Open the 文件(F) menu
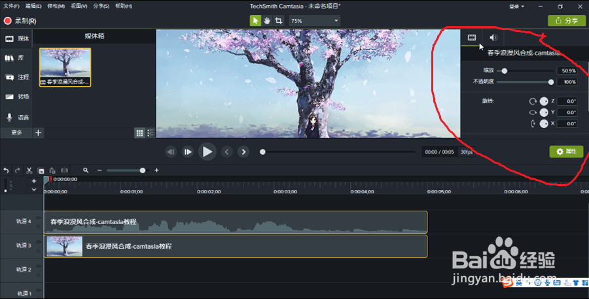This screenshot has width=589, height=299. (x=11, y=6)
